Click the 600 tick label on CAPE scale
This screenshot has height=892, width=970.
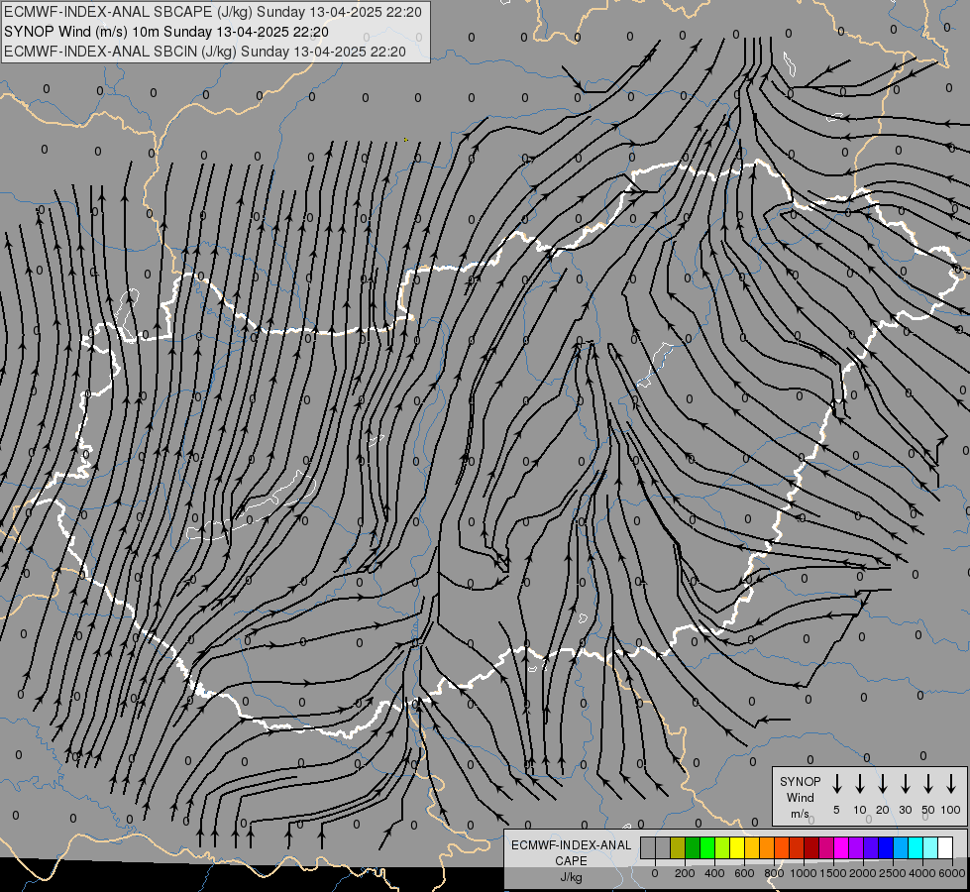(x=744, y=873)
